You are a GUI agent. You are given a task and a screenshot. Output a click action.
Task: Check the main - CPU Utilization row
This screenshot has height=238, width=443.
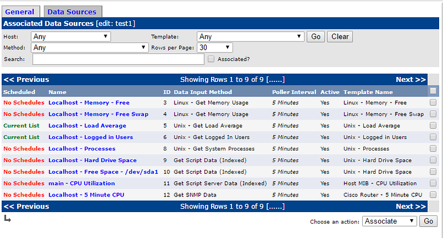click(433, 183)
